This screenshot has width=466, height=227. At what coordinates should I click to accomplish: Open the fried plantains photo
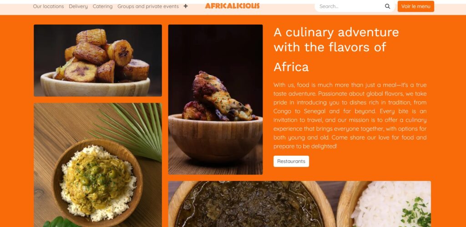click(x=98, y=61)
